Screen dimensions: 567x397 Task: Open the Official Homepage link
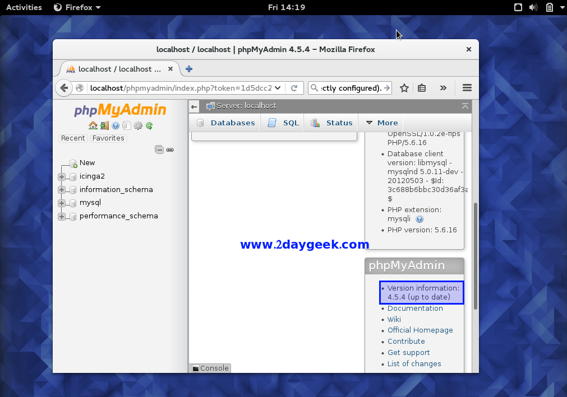pos(420,330)
